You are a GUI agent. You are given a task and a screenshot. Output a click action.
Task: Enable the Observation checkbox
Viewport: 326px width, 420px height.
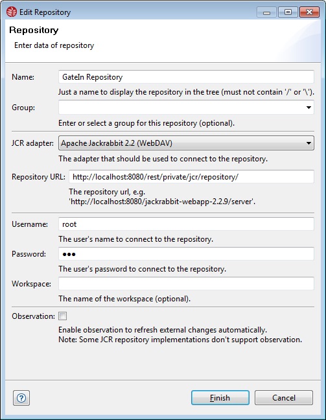63,316
